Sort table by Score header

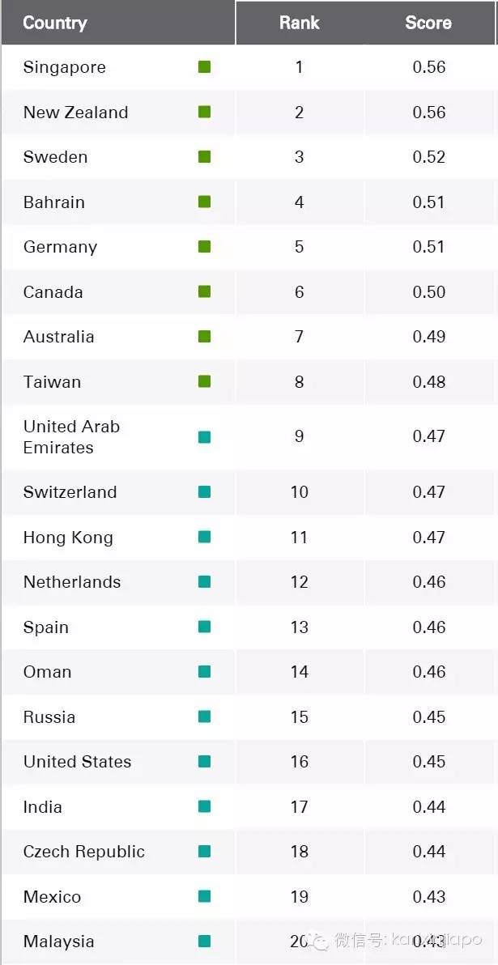428,23
